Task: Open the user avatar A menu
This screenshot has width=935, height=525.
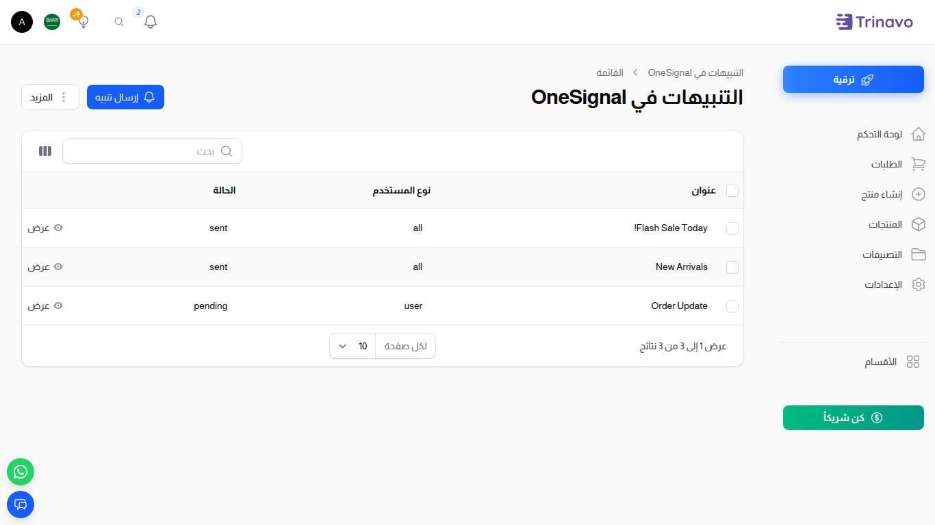Action: click(22, 22)
